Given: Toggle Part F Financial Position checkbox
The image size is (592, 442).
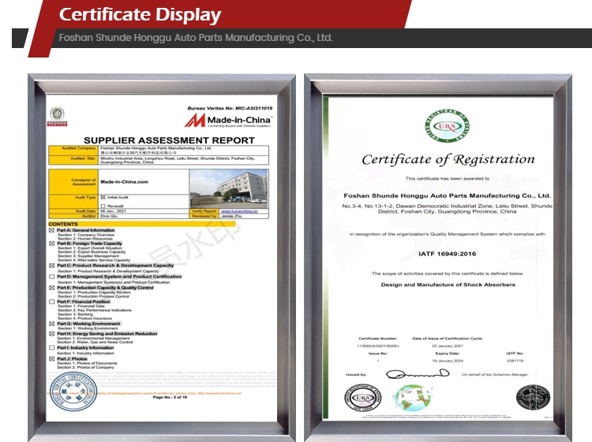Looking at the screenshot, I should point(52,302).
